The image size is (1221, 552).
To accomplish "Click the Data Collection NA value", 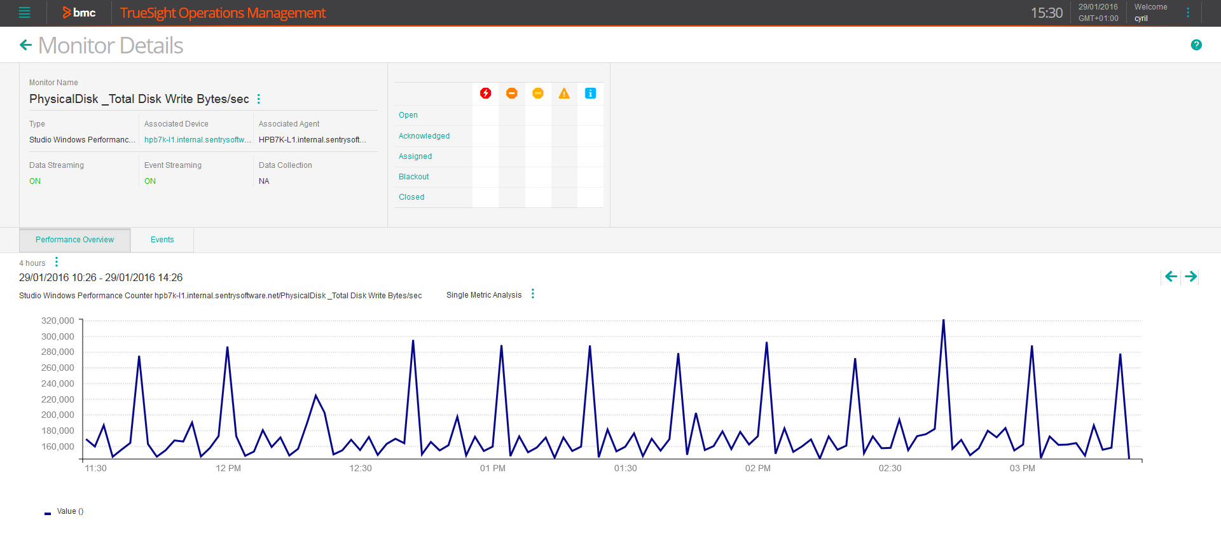I will [x=264, y=181].
